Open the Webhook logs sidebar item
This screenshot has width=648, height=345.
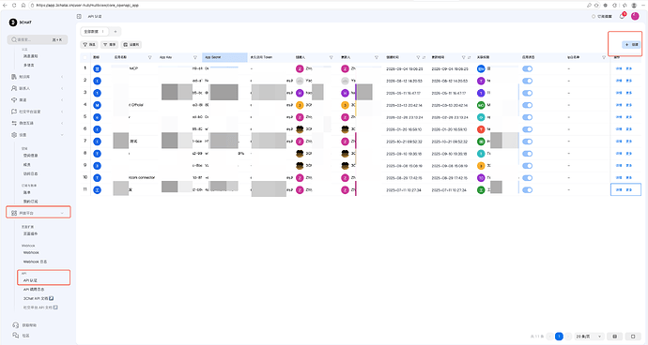[35, 262]
